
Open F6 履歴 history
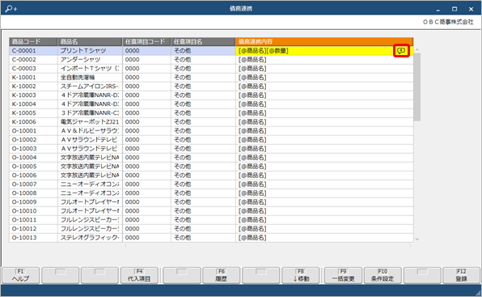pos(222,275)
